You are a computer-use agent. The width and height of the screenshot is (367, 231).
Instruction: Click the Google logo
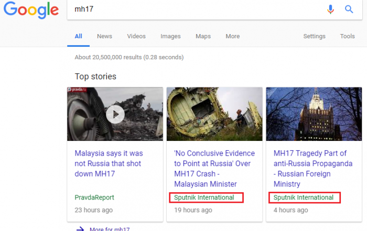[x=31, y=10]
